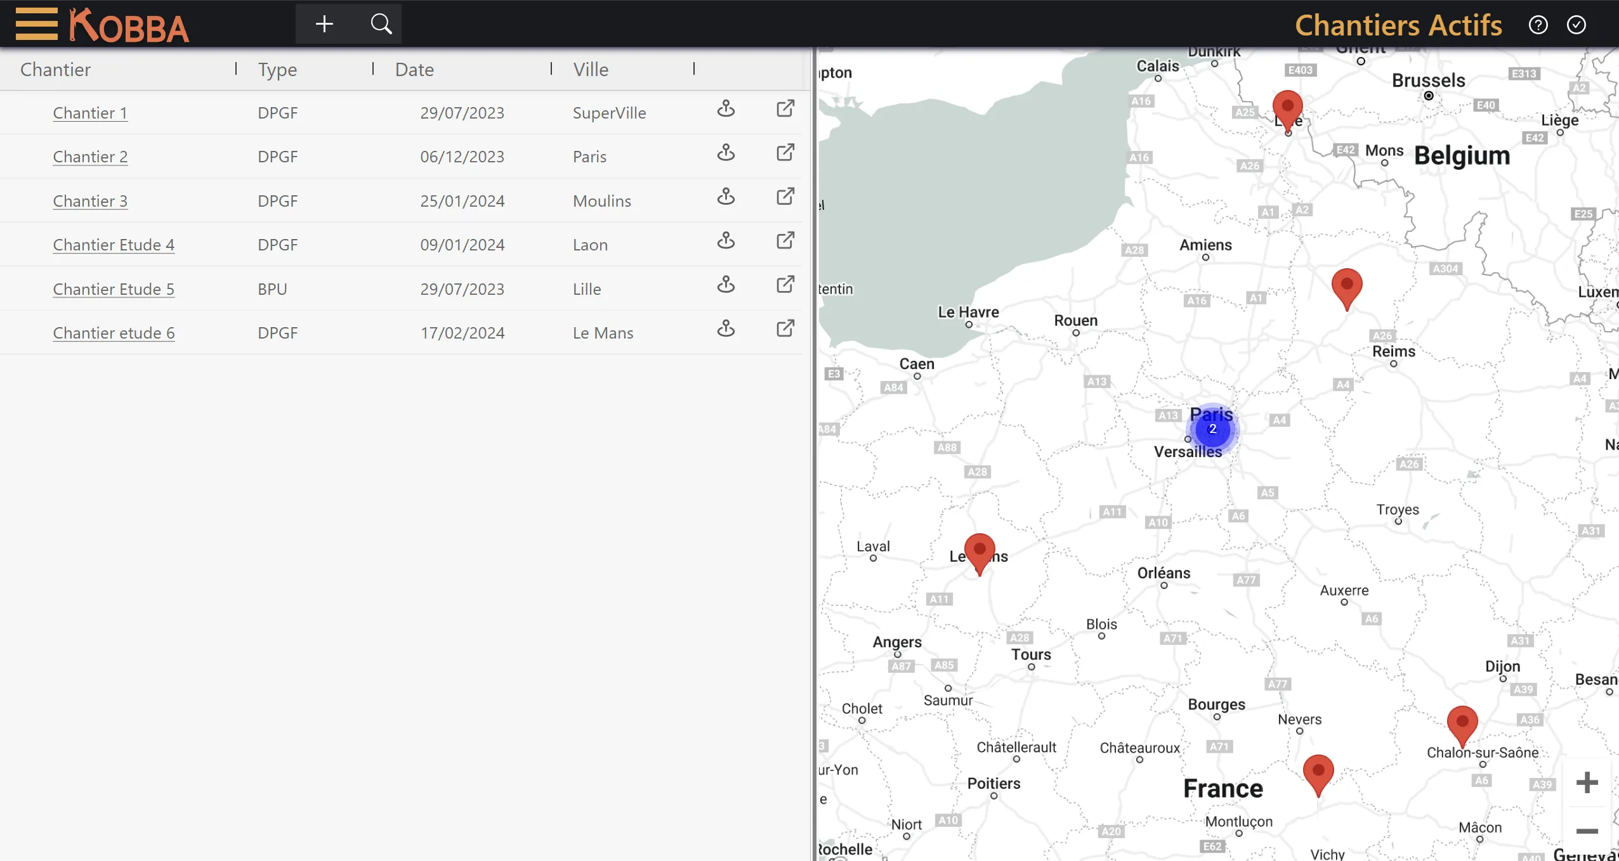Select the red map pin near Laon
Image resolution: width=1619 pixels, height=861 pixels.
(x=1347, y=289)
